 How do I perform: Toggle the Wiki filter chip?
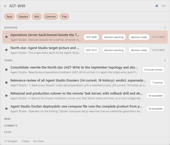[x=37, y=16]
